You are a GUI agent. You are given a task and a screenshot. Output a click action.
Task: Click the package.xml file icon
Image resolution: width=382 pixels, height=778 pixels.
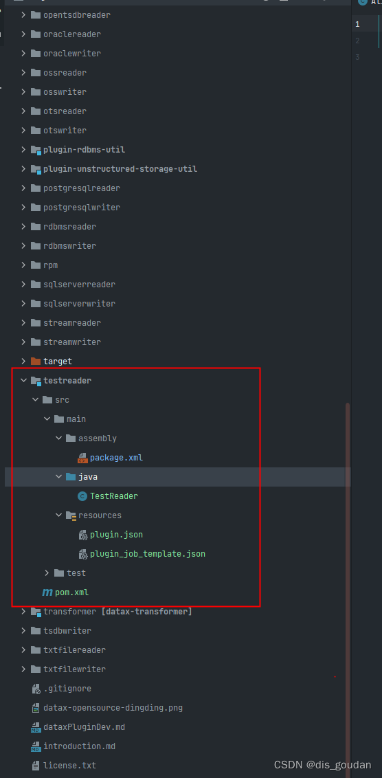tap(83, 458)
